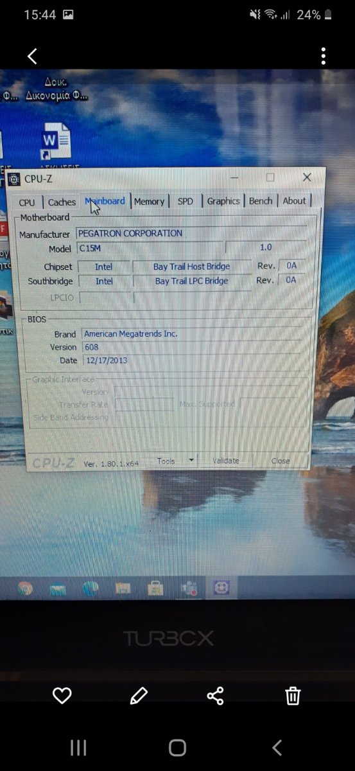This screenshot has width=355, height=771.
Task: Maximize the CPU-Z window
Action: (270, 177)
